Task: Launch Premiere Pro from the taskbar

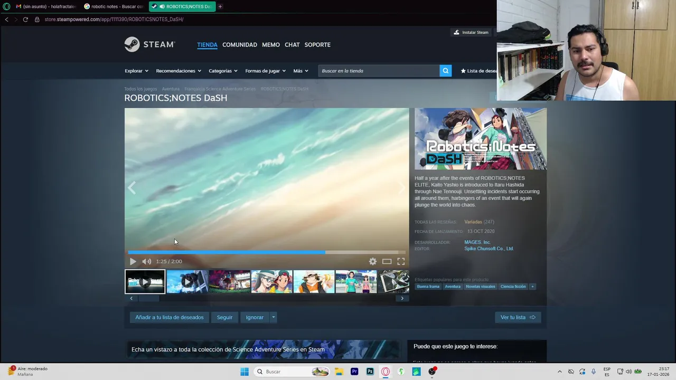Action: 354,372
